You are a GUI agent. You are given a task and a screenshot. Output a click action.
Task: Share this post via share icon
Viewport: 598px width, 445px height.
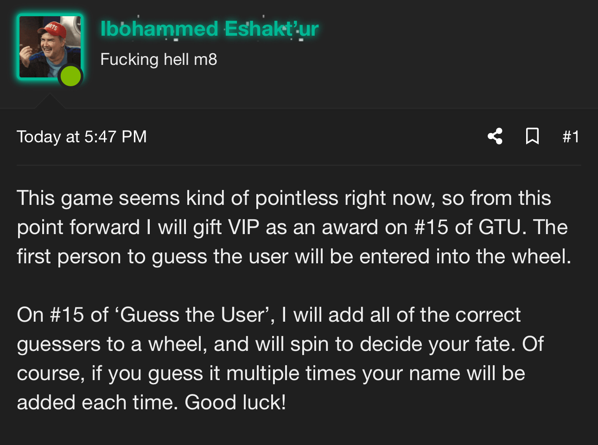pos(495,136)
